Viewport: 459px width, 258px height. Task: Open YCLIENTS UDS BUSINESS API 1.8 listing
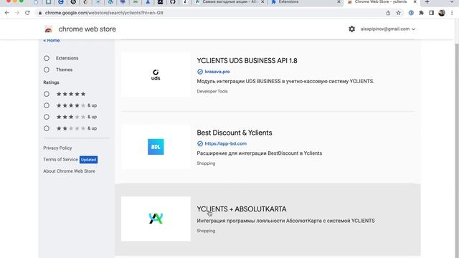pyautogui.click(x=247, y=60)
